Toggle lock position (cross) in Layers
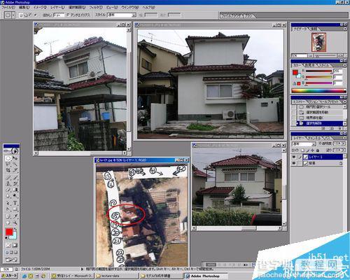The image size is (350, 280). (x=313, y=150)
